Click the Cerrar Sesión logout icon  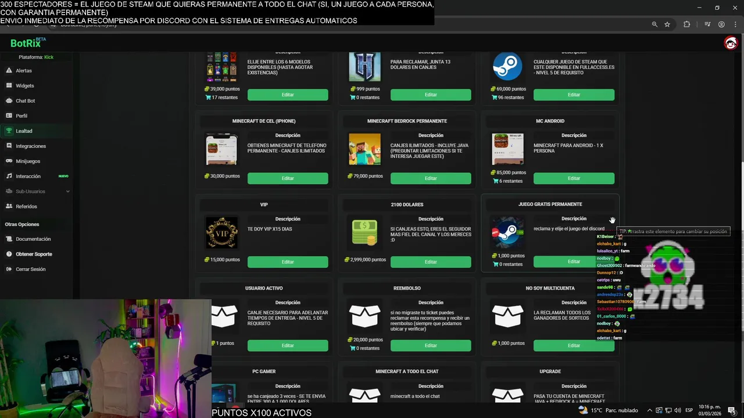click(9, 269)
